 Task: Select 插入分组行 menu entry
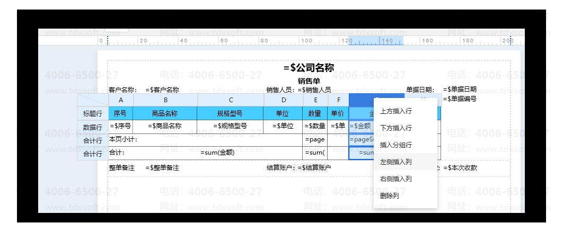coord(395,145)
